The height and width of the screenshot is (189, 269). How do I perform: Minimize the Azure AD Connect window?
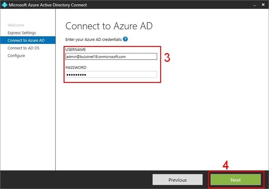[255, 5]
